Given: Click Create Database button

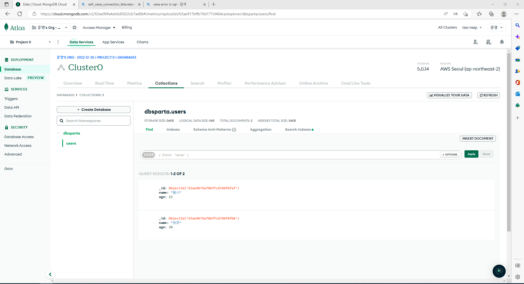Looking at the screenshot, I should pyautogui.click(x=94, y=109).
